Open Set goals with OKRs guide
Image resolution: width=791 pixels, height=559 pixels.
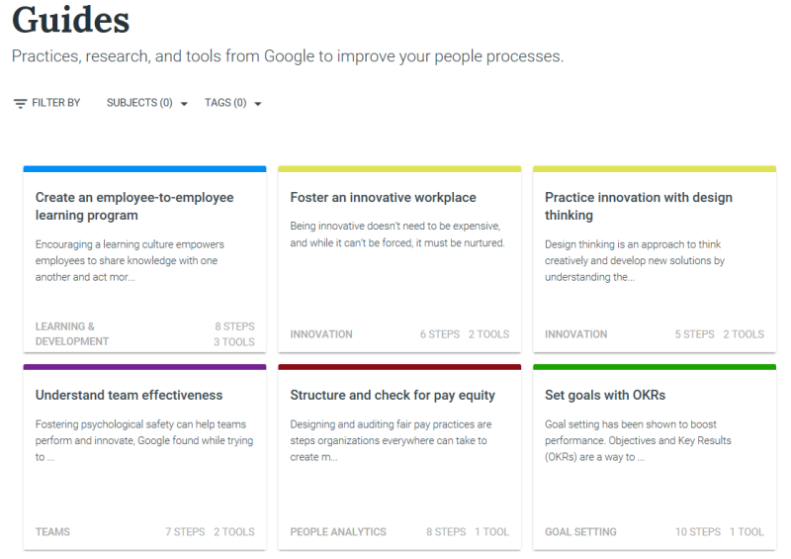point(605,395)
